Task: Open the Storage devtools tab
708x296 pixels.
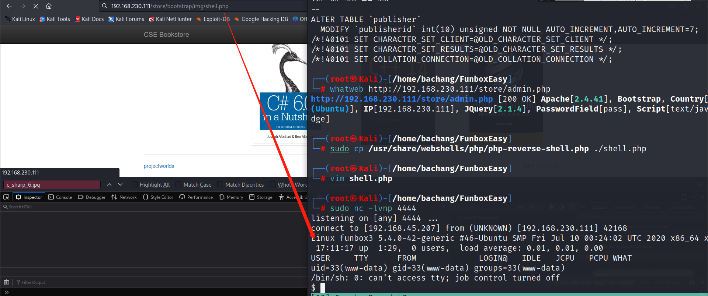Action: (x=261, y=197)
